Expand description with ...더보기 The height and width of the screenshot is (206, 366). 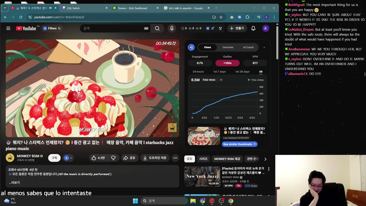[x=14, y=183]
